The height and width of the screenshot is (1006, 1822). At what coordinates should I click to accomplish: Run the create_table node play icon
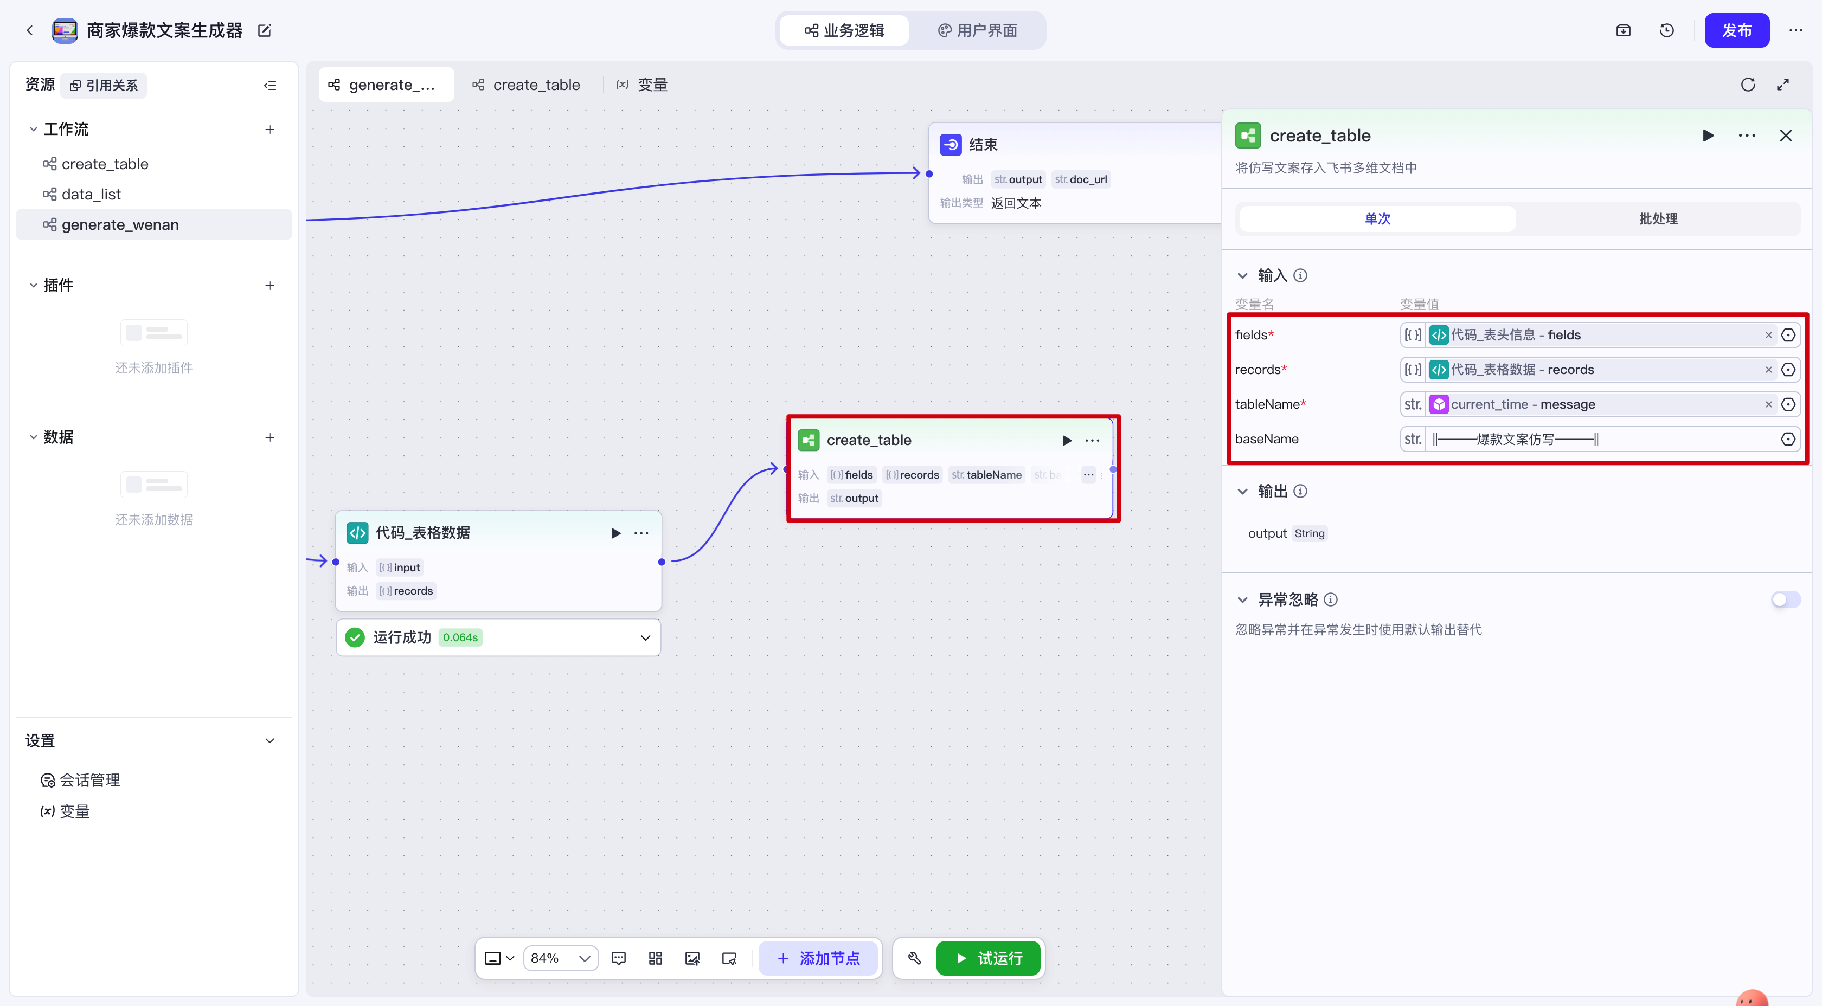click(x=1067, y=441)
